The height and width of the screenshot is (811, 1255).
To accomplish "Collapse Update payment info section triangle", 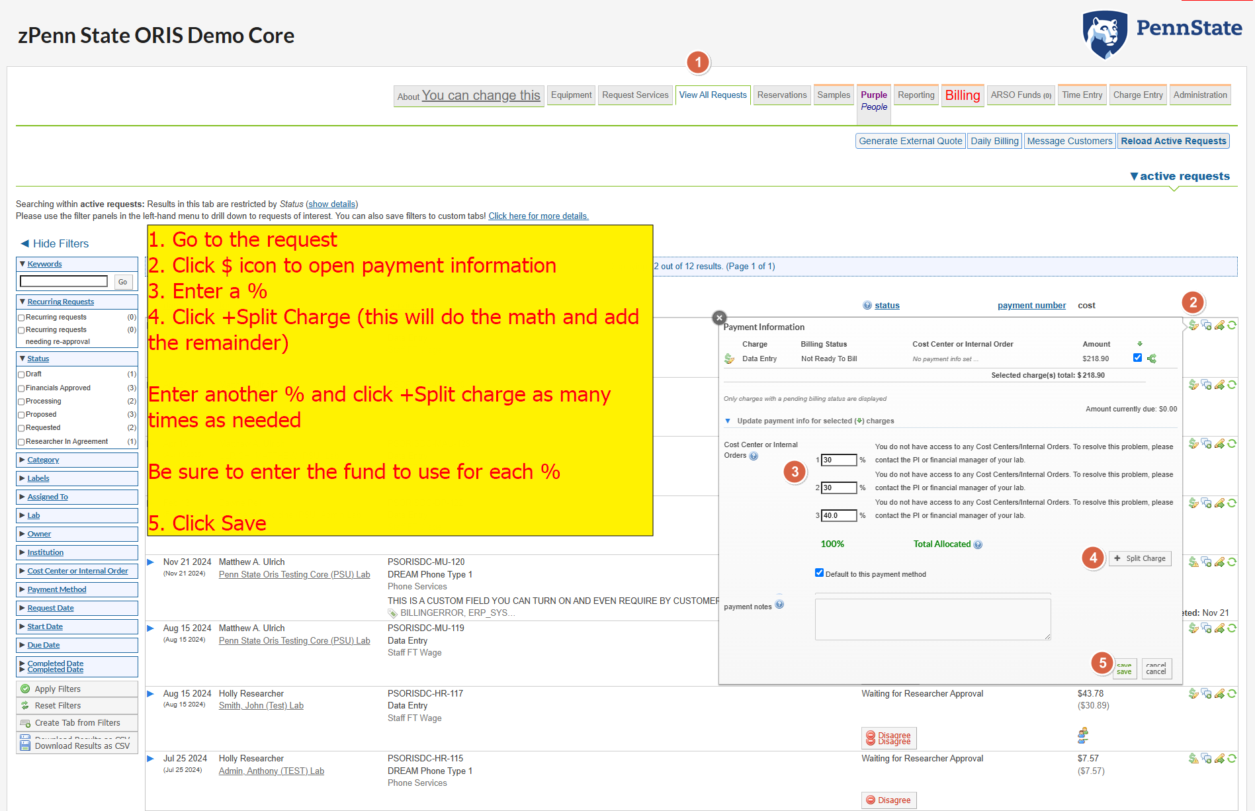I will click(728, 421).
